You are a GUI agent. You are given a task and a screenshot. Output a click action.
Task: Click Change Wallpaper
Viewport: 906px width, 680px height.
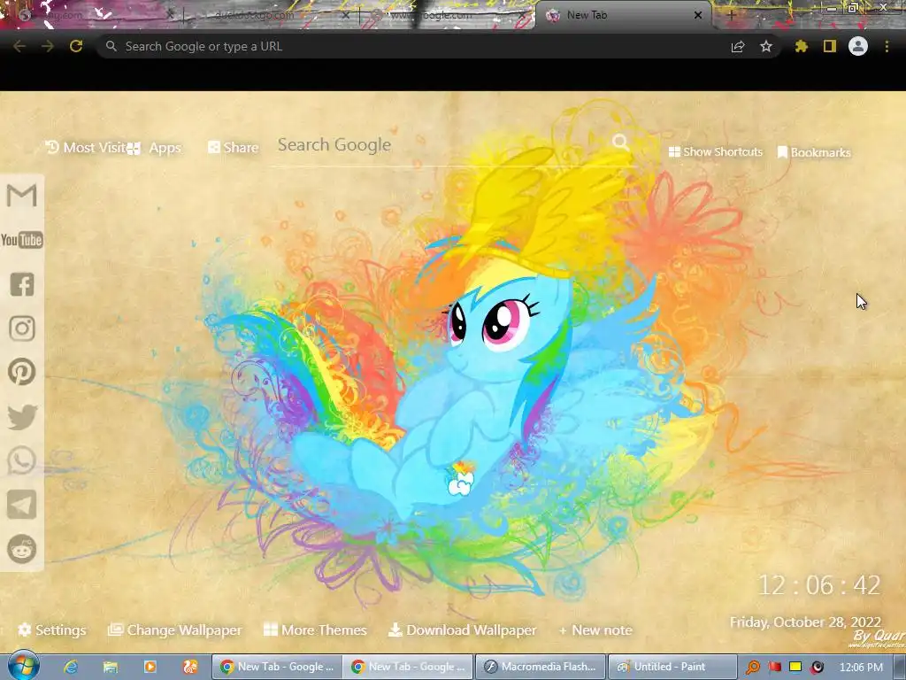(175, 630)
